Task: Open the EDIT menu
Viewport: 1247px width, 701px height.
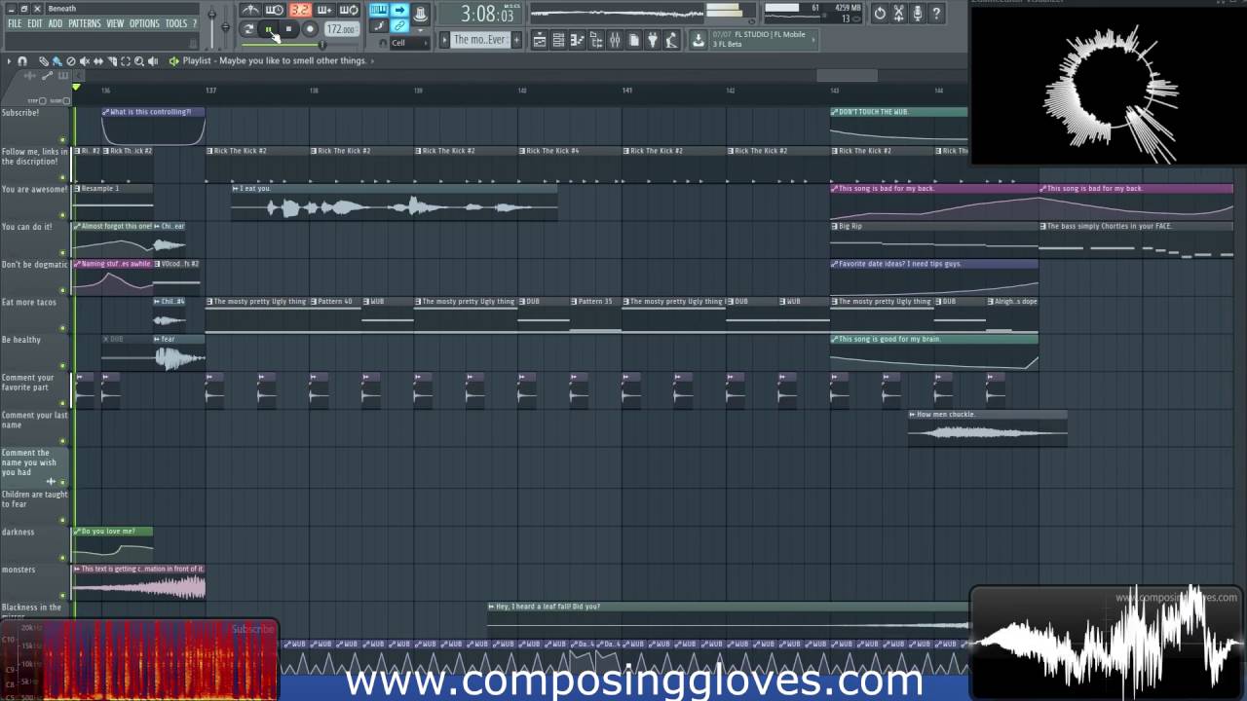Action: [x=35, y=23]
